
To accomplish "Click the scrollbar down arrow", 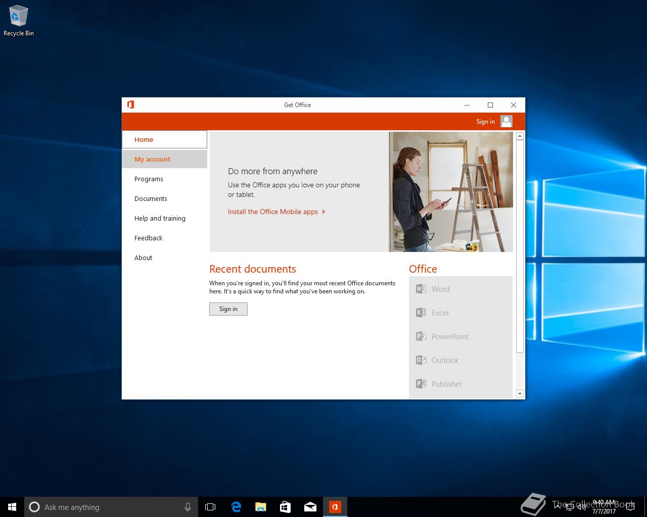I will 520,393.
